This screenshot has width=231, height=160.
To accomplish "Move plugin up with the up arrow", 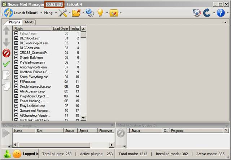I will coord(6,31).
